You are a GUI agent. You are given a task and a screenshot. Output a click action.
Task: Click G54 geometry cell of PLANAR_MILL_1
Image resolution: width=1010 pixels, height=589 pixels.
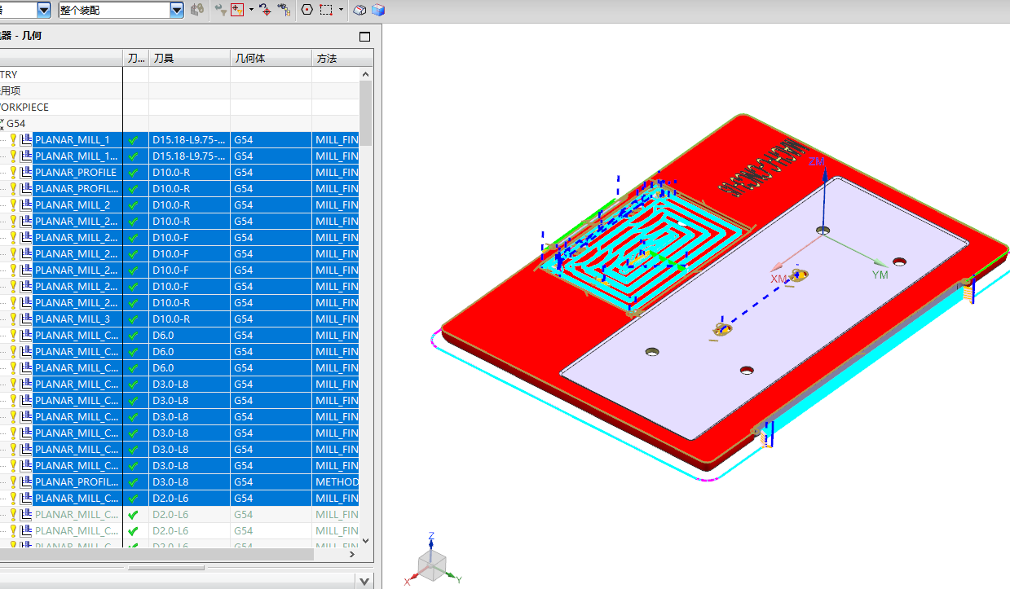pos(271,139)
